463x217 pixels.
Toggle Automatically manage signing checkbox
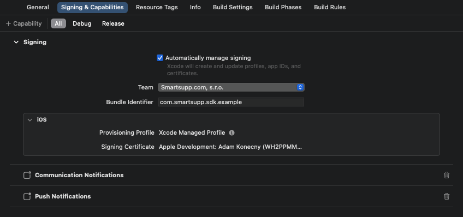160,58
